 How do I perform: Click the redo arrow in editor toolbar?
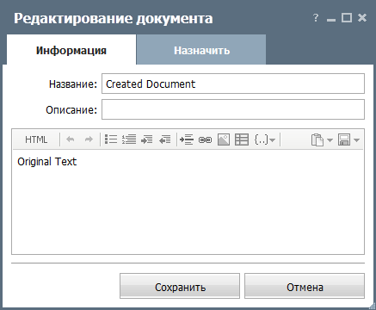point(89,139)
